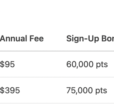Click the blank area above the table header
This screenshot has width=114, height=111.
(x=57, y=16)
